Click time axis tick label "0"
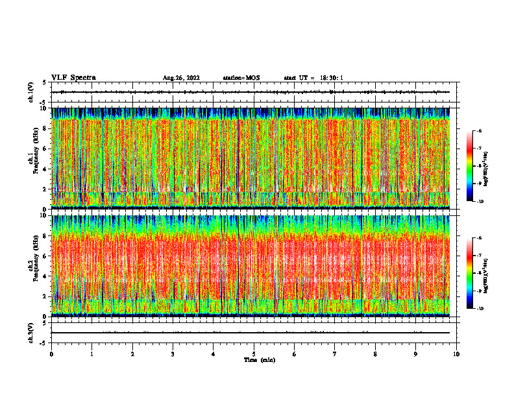This screenshot has width=514, height=397. coord(51,354)
